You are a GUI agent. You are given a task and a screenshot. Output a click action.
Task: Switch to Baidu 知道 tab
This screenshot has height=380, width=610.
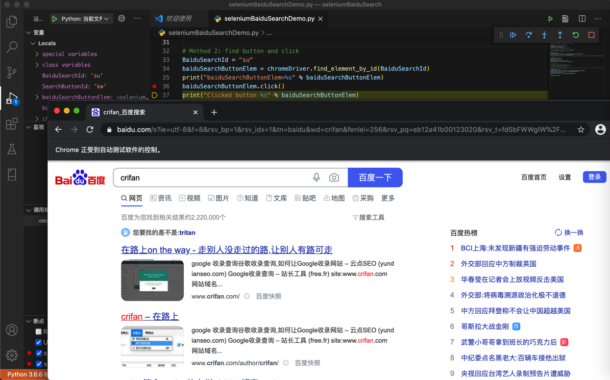[x=247, y=198]
